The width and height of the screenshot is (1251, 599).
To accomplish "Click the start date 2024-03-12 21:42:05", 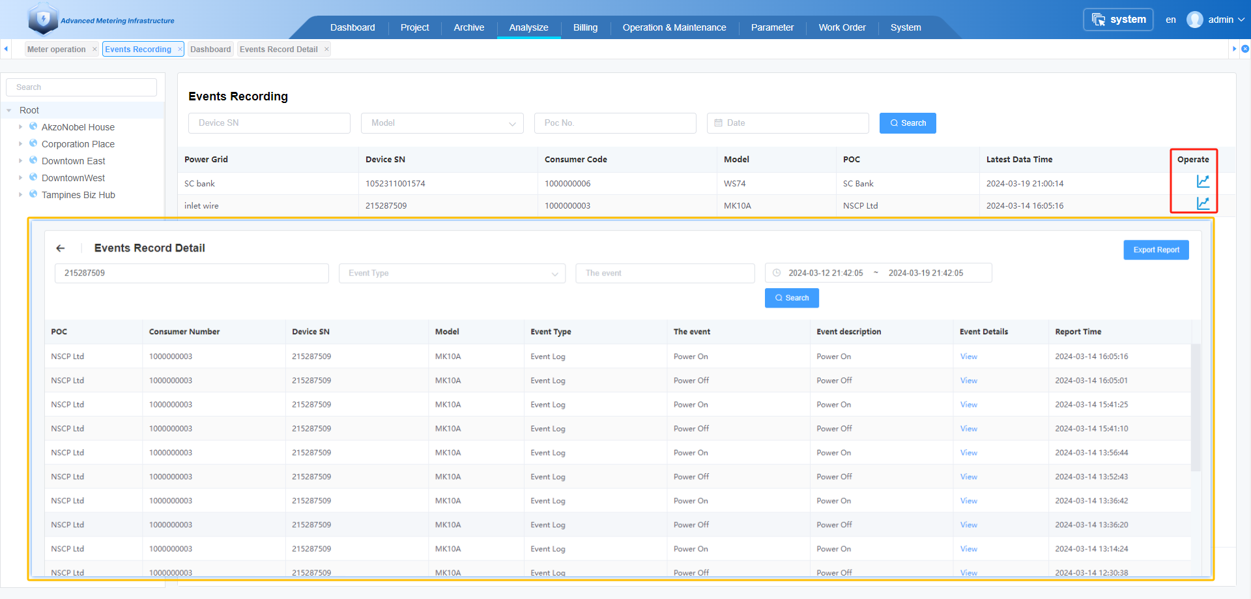I will [826, 273].
